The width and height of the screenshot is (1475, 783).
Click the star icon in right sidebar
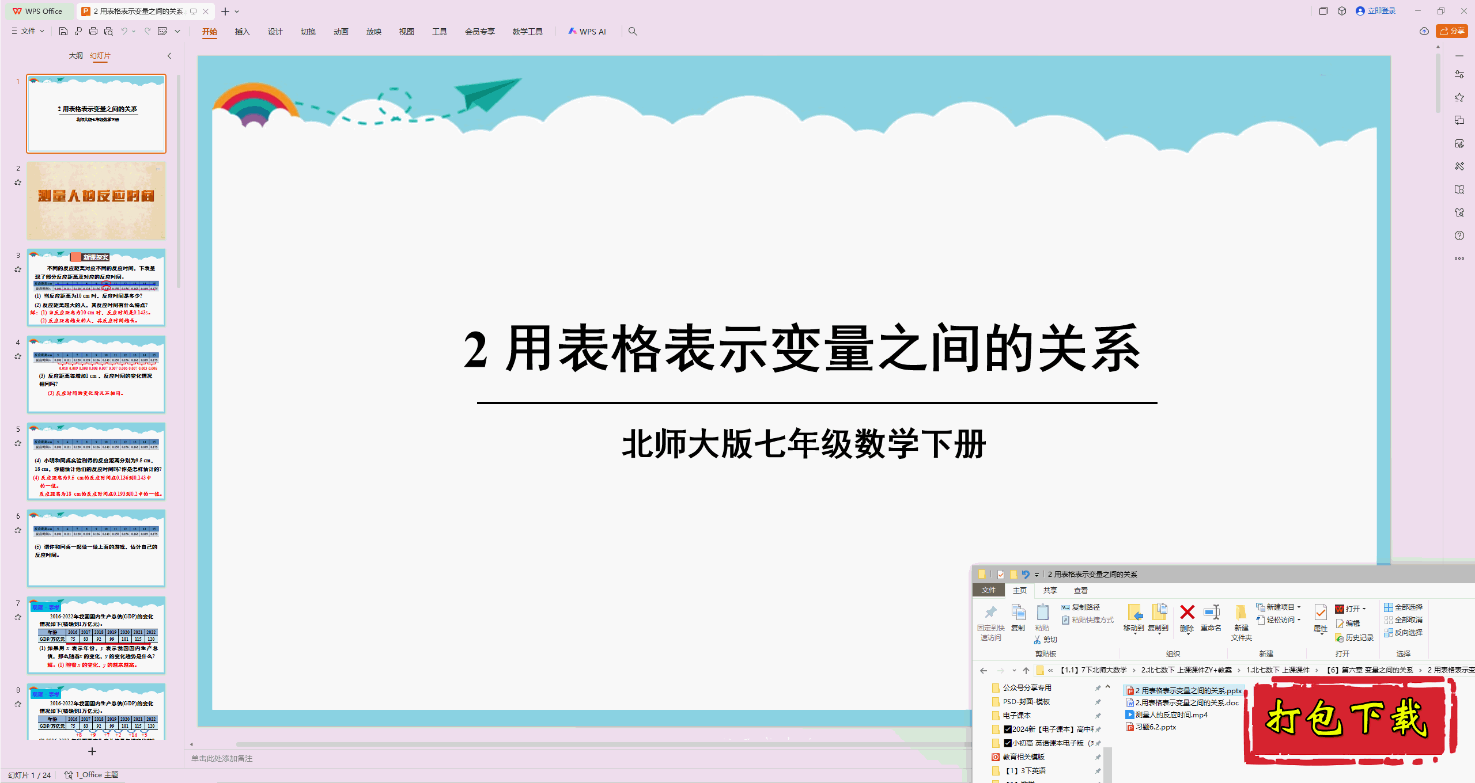pos(1459,97)
